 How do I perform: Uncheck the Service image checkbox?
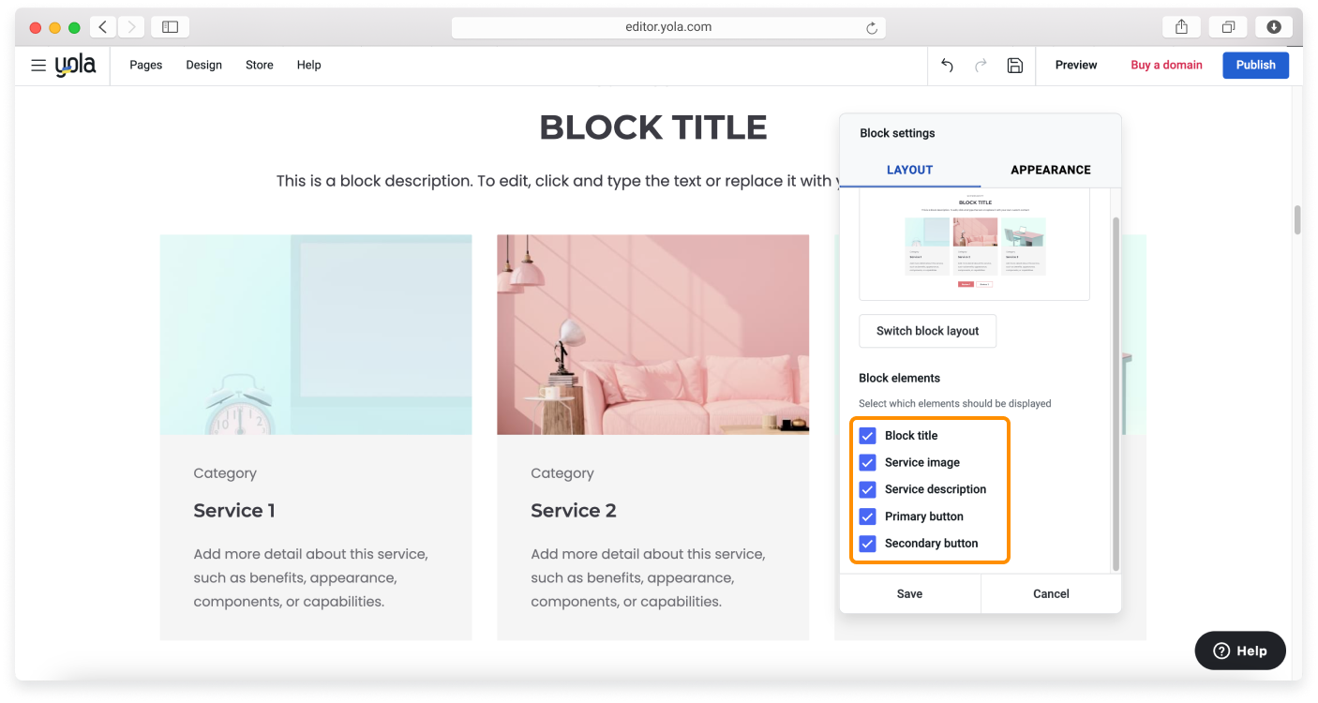[x=867, y=462]
